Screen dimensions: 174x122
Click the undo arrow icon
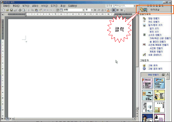pos(45,10)
